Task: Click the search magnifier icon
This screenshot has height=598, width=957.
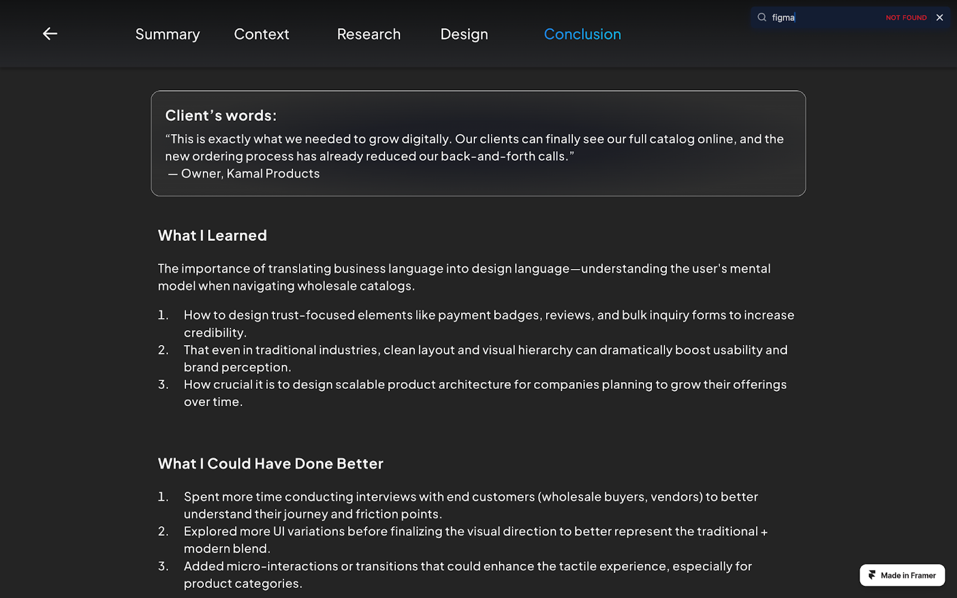Action: tap(762, 17)
